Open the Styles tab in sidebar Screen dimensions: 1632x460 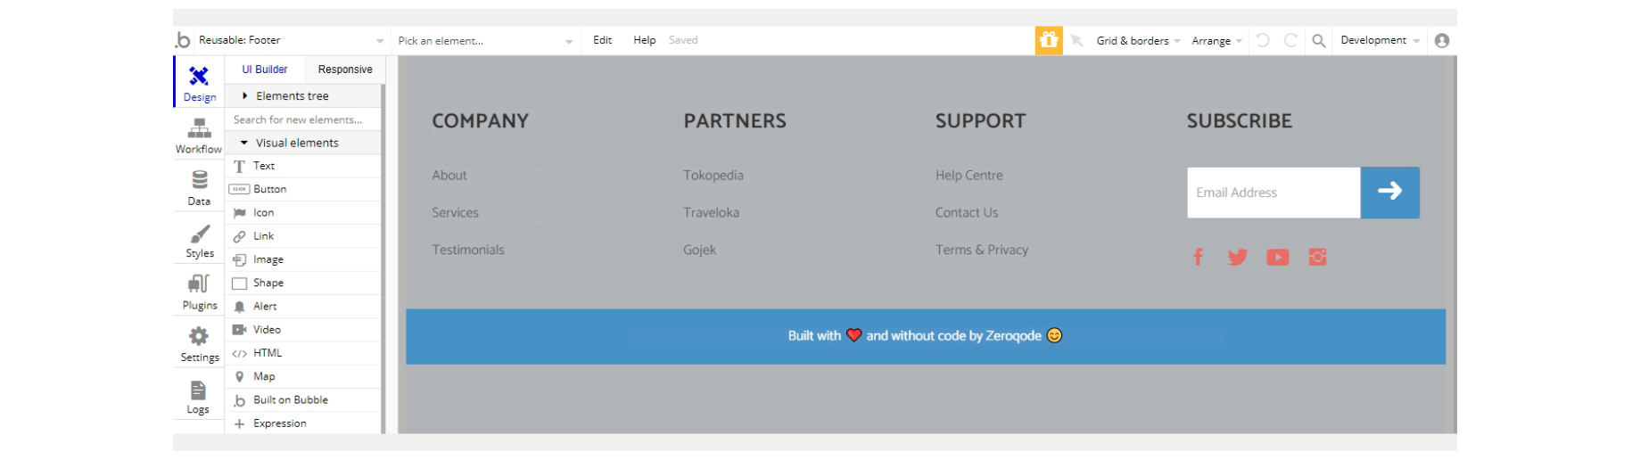[x=199, y=240]
